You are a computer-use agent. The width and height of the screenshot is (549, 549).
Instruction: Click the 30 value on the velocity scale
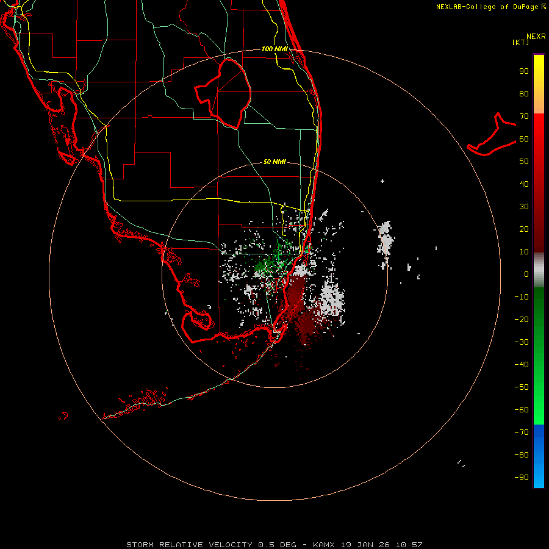pos(524,207)
